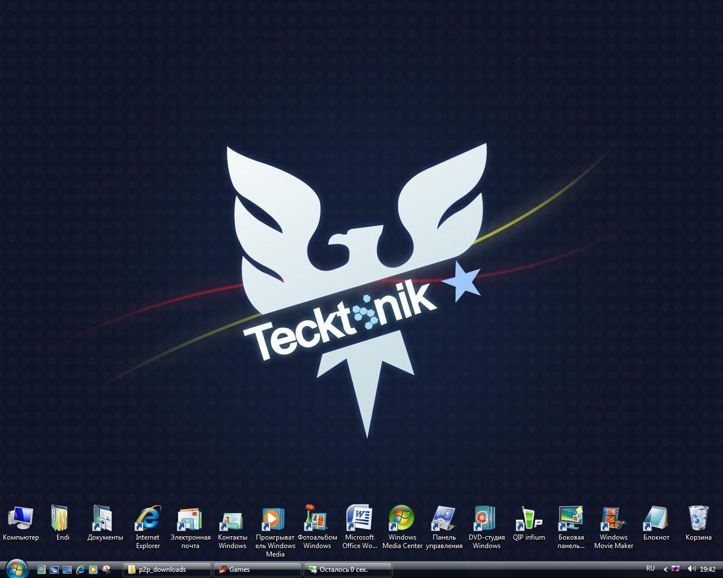Launch Windows Media Center shortcut
This screenshot has width=723, height=578.
click(402, 519)
